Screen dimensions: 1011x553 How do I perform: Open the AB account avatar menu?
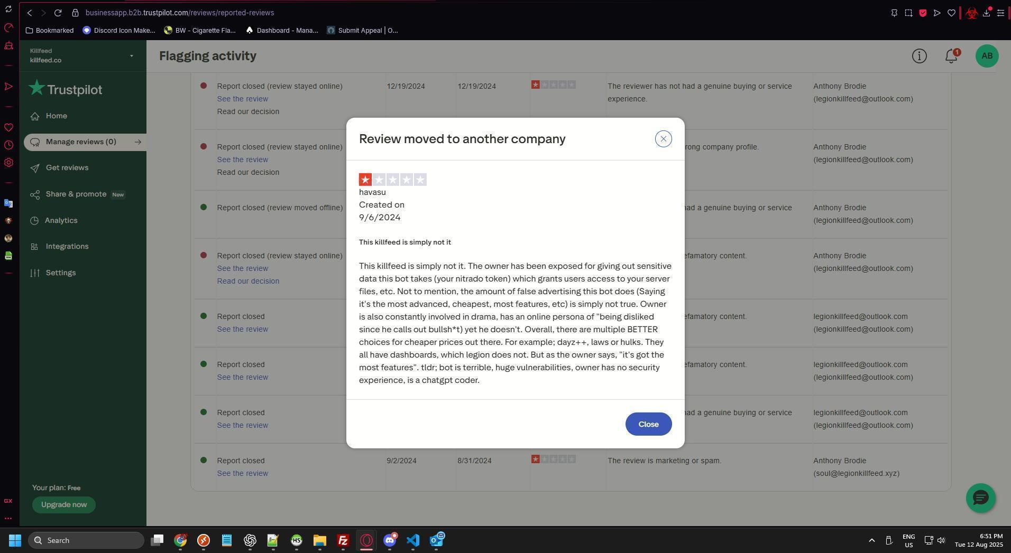pos(987,56)
